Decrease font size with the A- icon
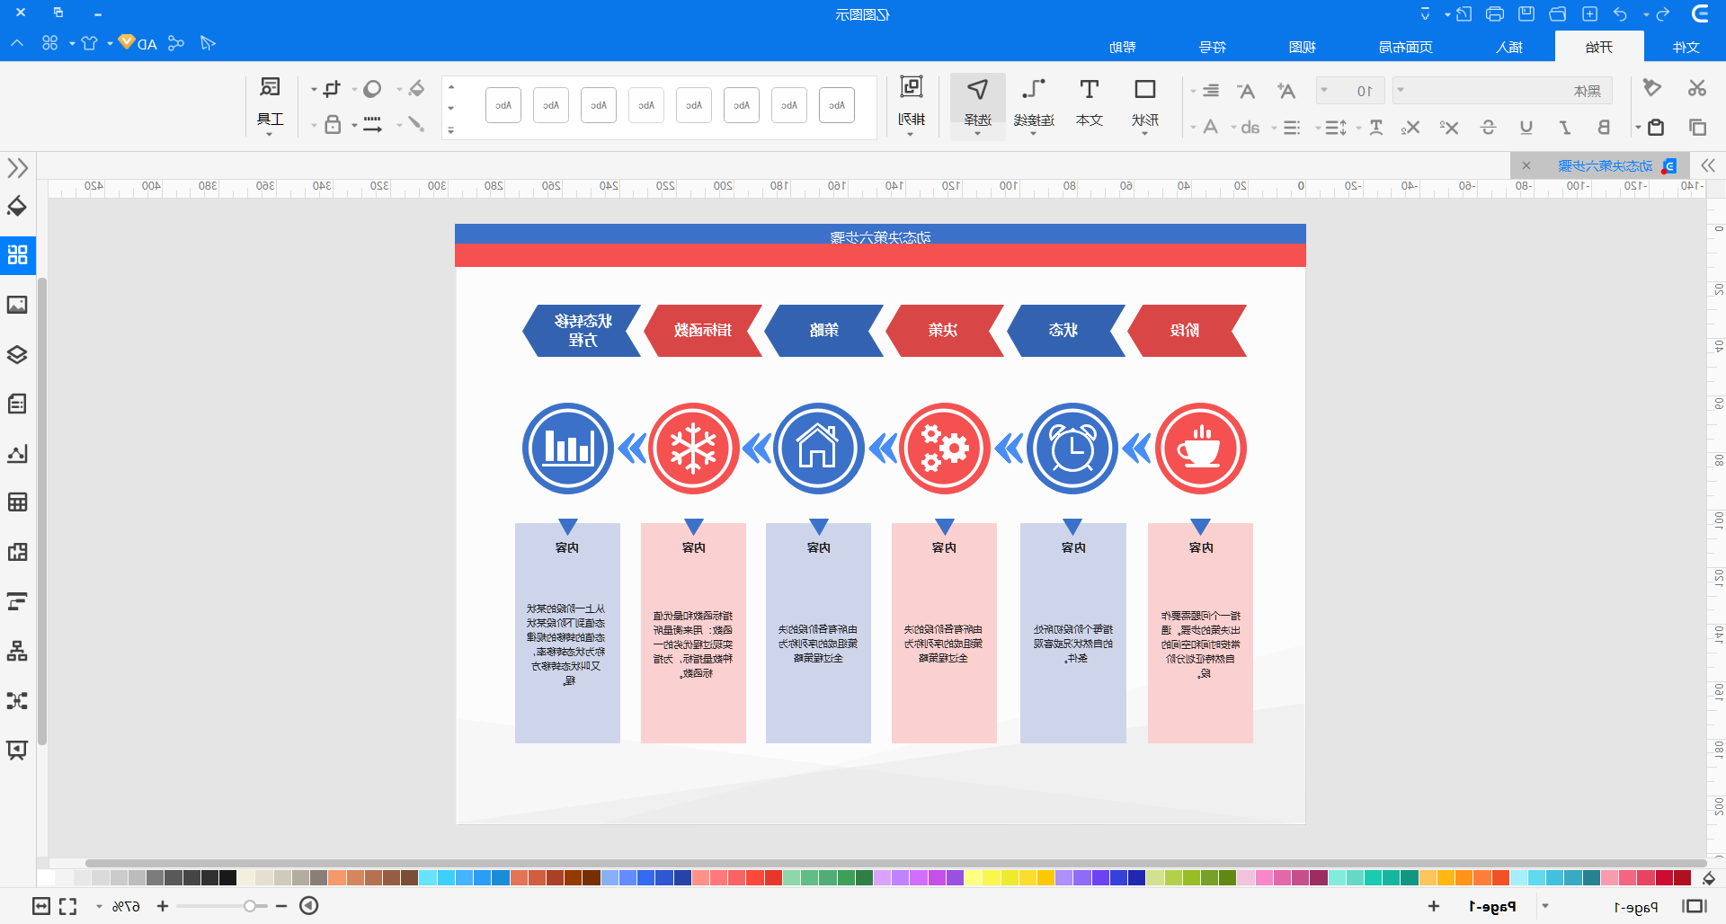 pos(1246,91)
